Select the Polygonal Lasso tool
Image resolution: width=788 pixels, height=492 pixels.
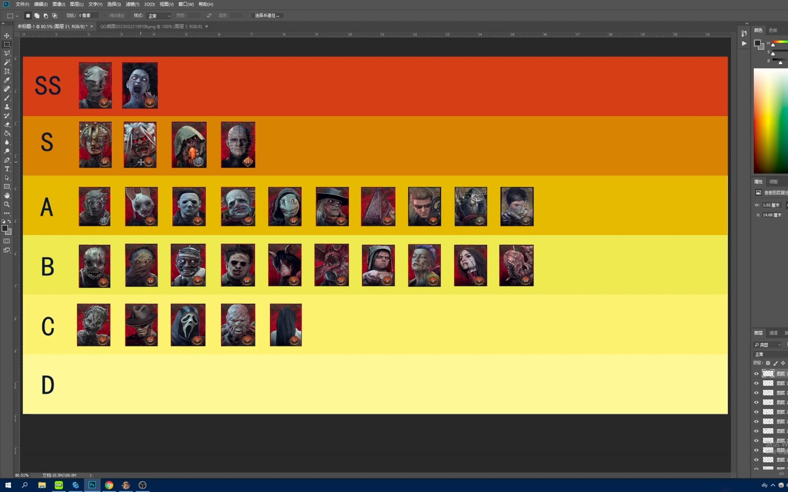(x=7, y=53)
